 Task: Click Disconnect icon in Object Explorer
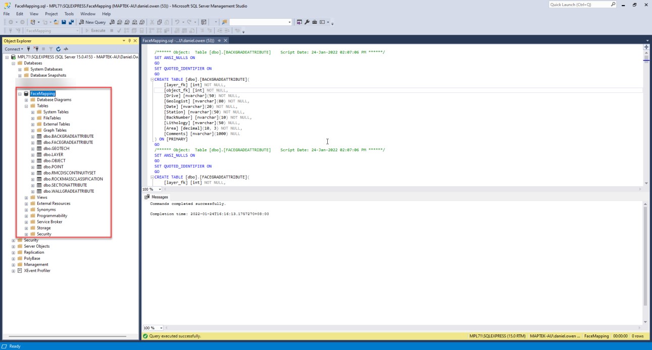click(36, 49)
